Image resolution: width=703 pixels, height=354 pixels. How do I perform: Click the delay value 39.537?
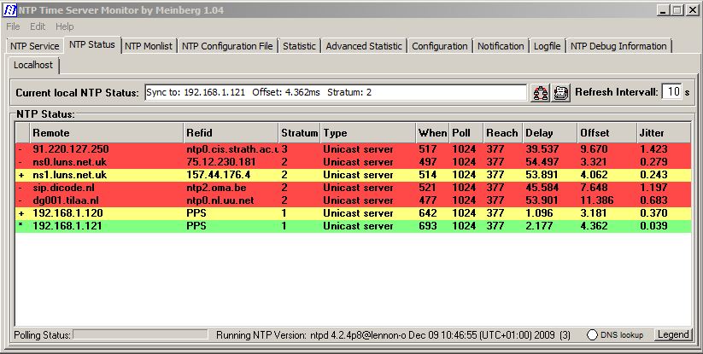[x=542, y=149]
